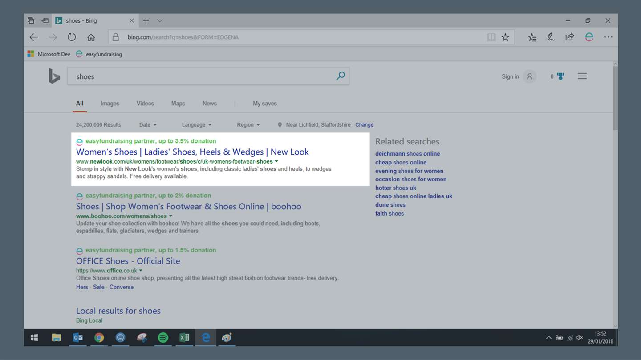Switch to Images tab
This screenshot has width=641, height=360.
click(110, 104)
